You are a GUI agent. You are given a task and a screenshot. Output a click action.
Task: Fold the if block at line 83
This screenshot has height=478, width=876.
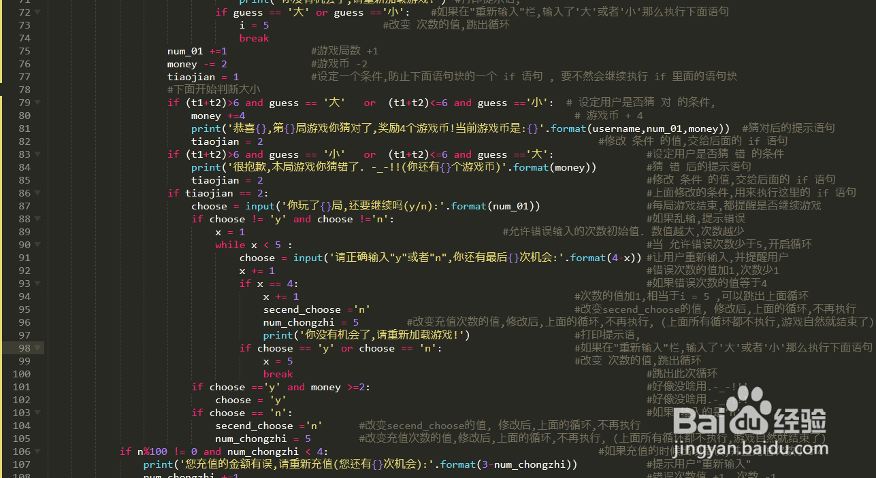click(37, 155)
